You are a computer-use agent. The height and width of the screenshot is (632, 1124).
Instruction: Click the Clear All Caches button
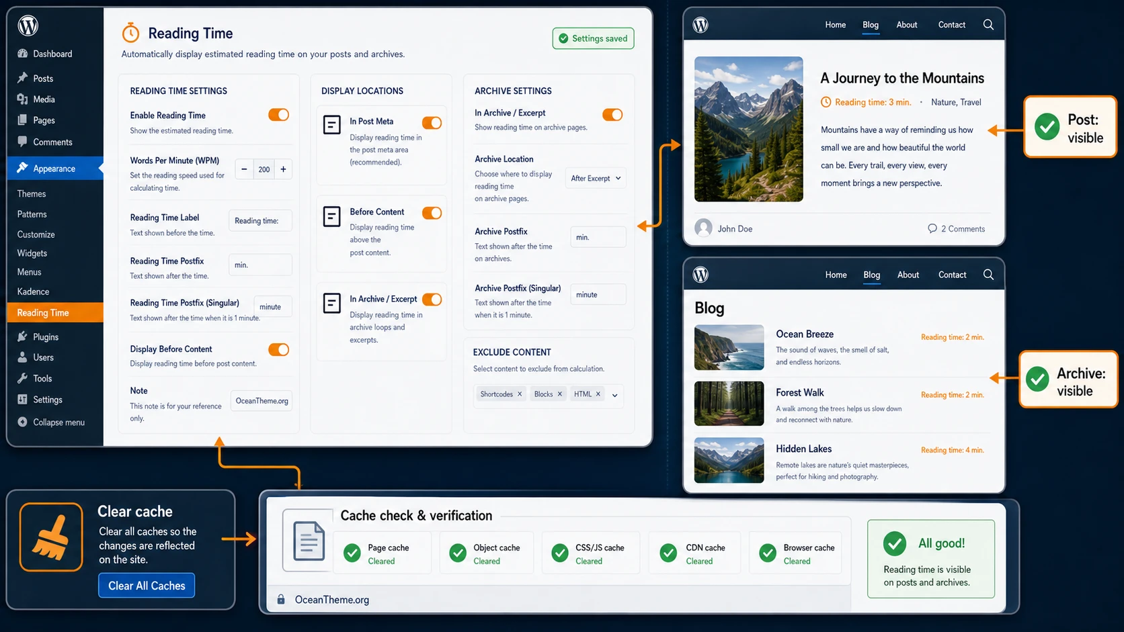(147, 586)
